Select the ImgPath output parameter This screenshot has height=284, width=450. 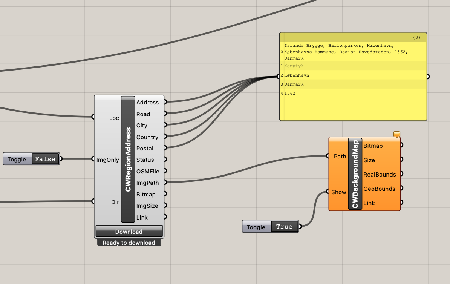[147, 183]
